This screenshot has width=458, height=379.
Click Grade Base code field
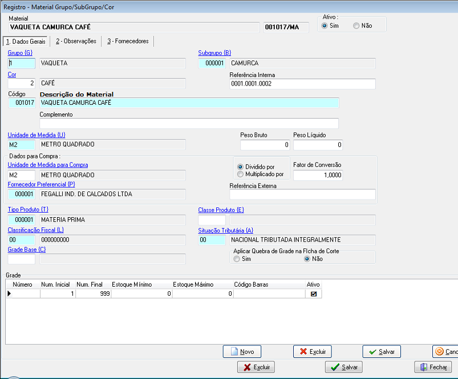coord(22,259)
